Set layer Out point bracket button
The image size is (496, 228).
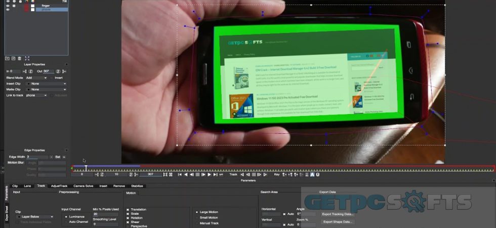(64, 71)
